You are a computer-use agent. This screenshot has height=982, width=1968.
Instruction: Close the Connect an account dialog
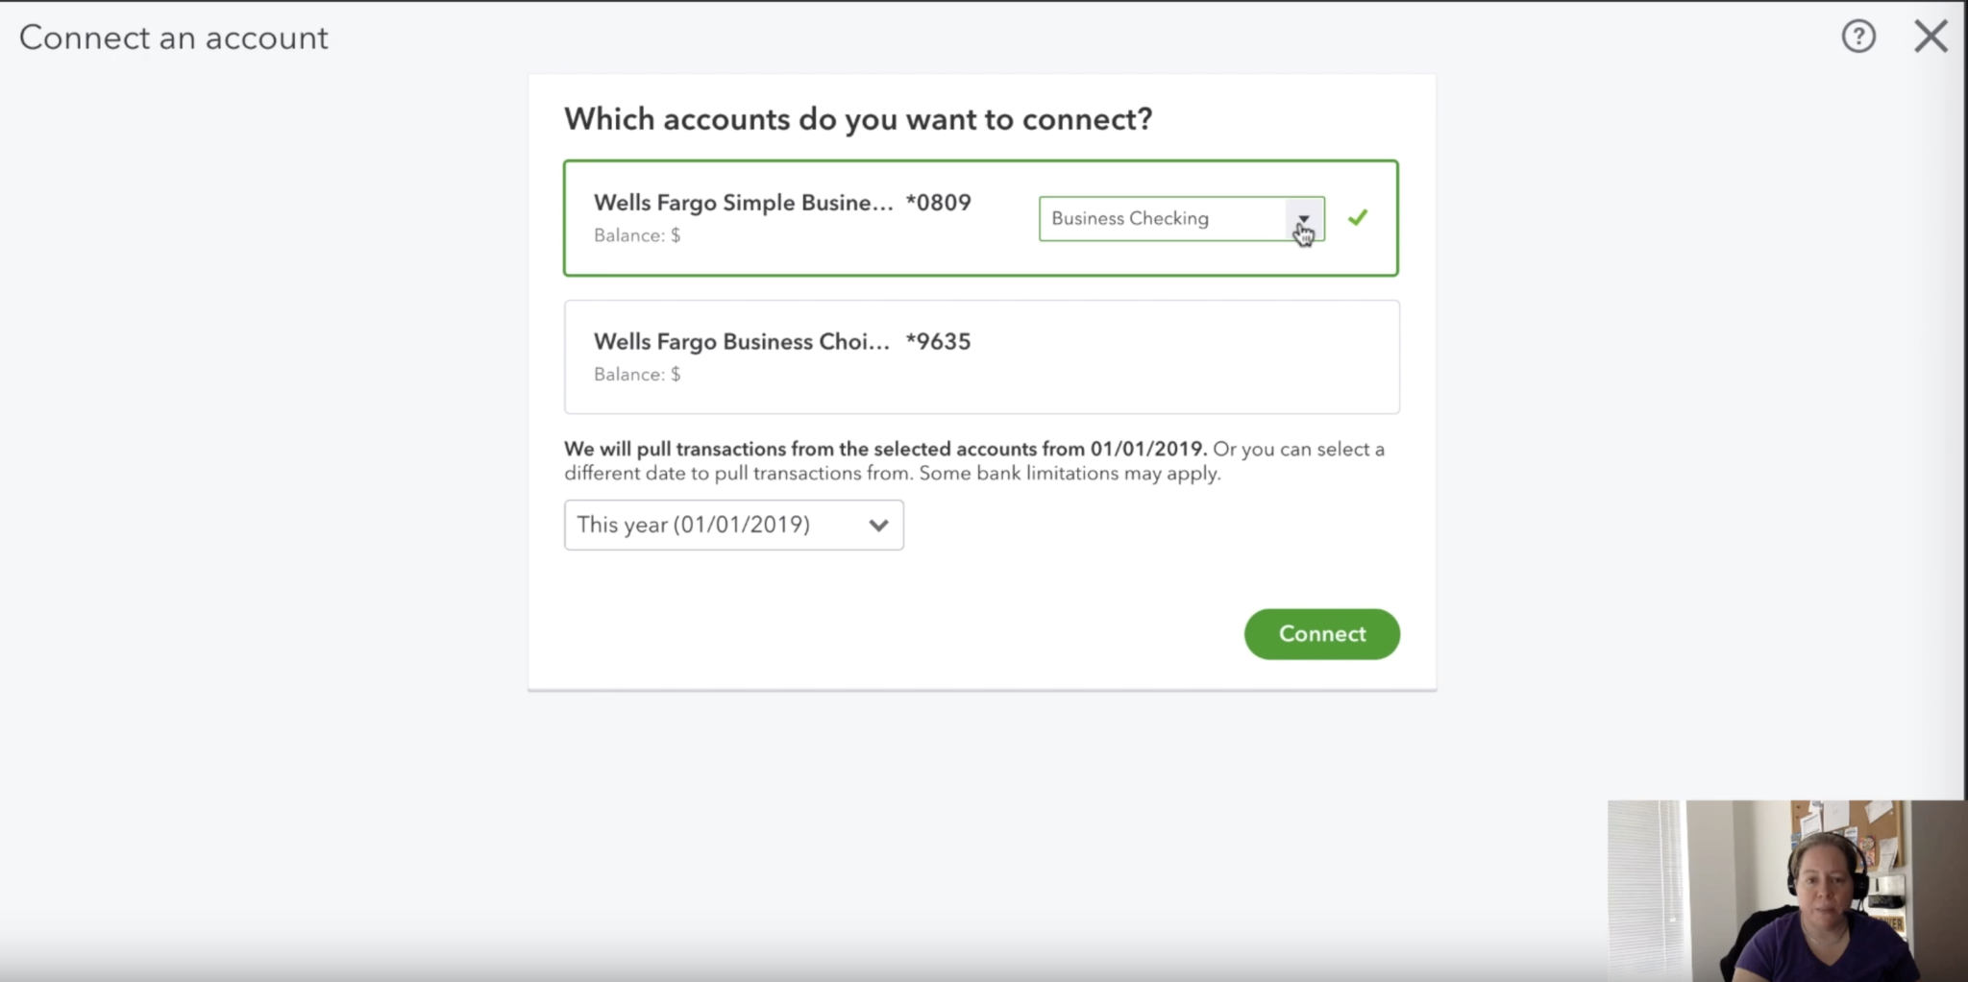pyautogui.click(x=1931, y=37)
